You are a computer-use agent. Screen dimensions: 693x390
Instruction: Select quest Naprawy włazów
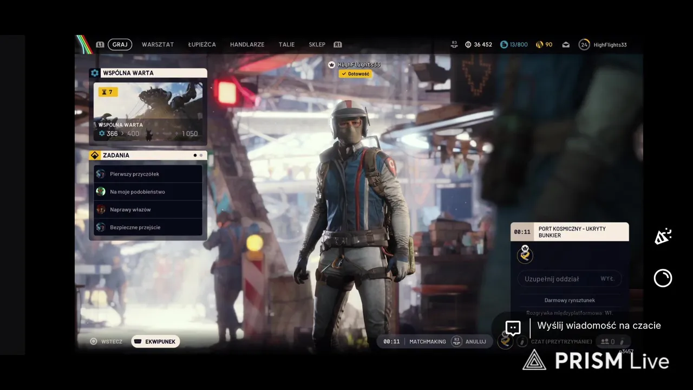coord(148,210)
